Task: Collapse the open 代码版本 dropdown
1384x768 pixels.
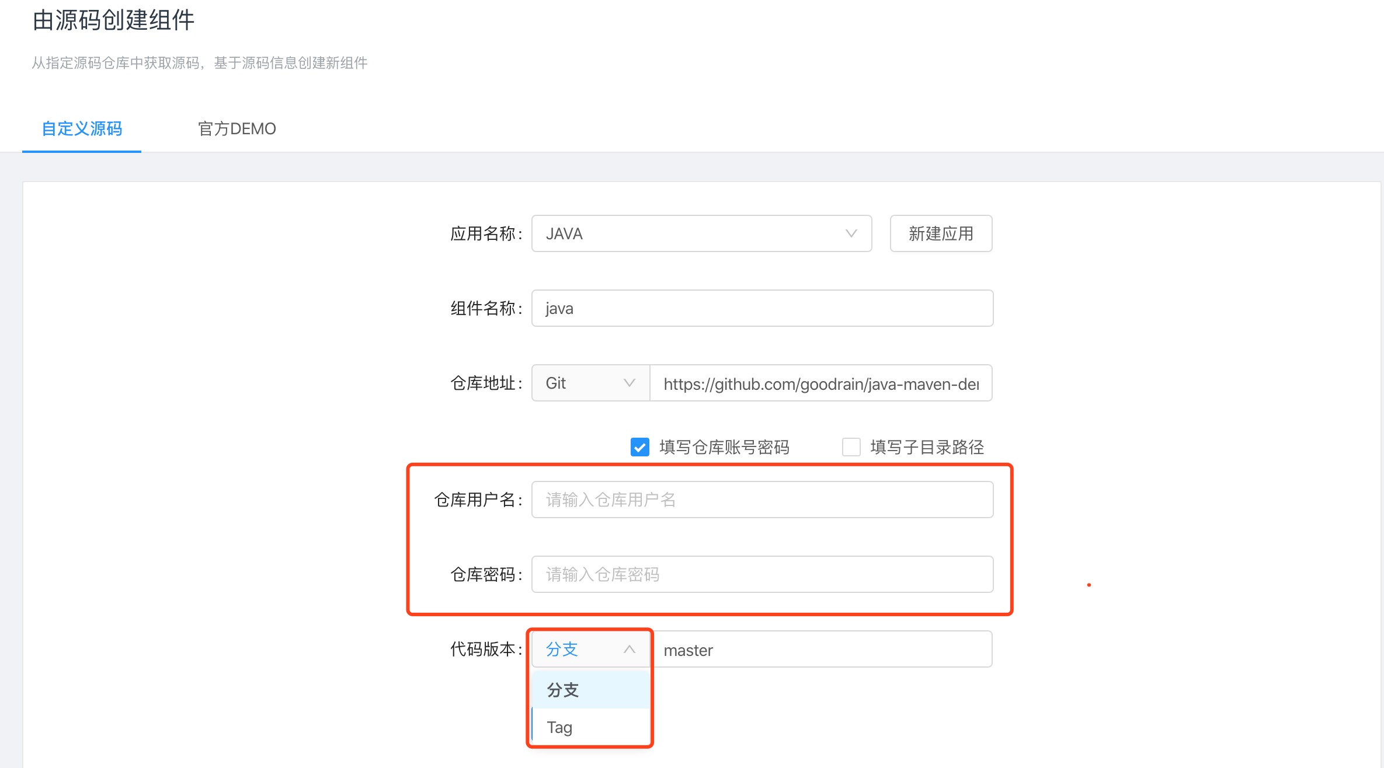Action: 590,648
